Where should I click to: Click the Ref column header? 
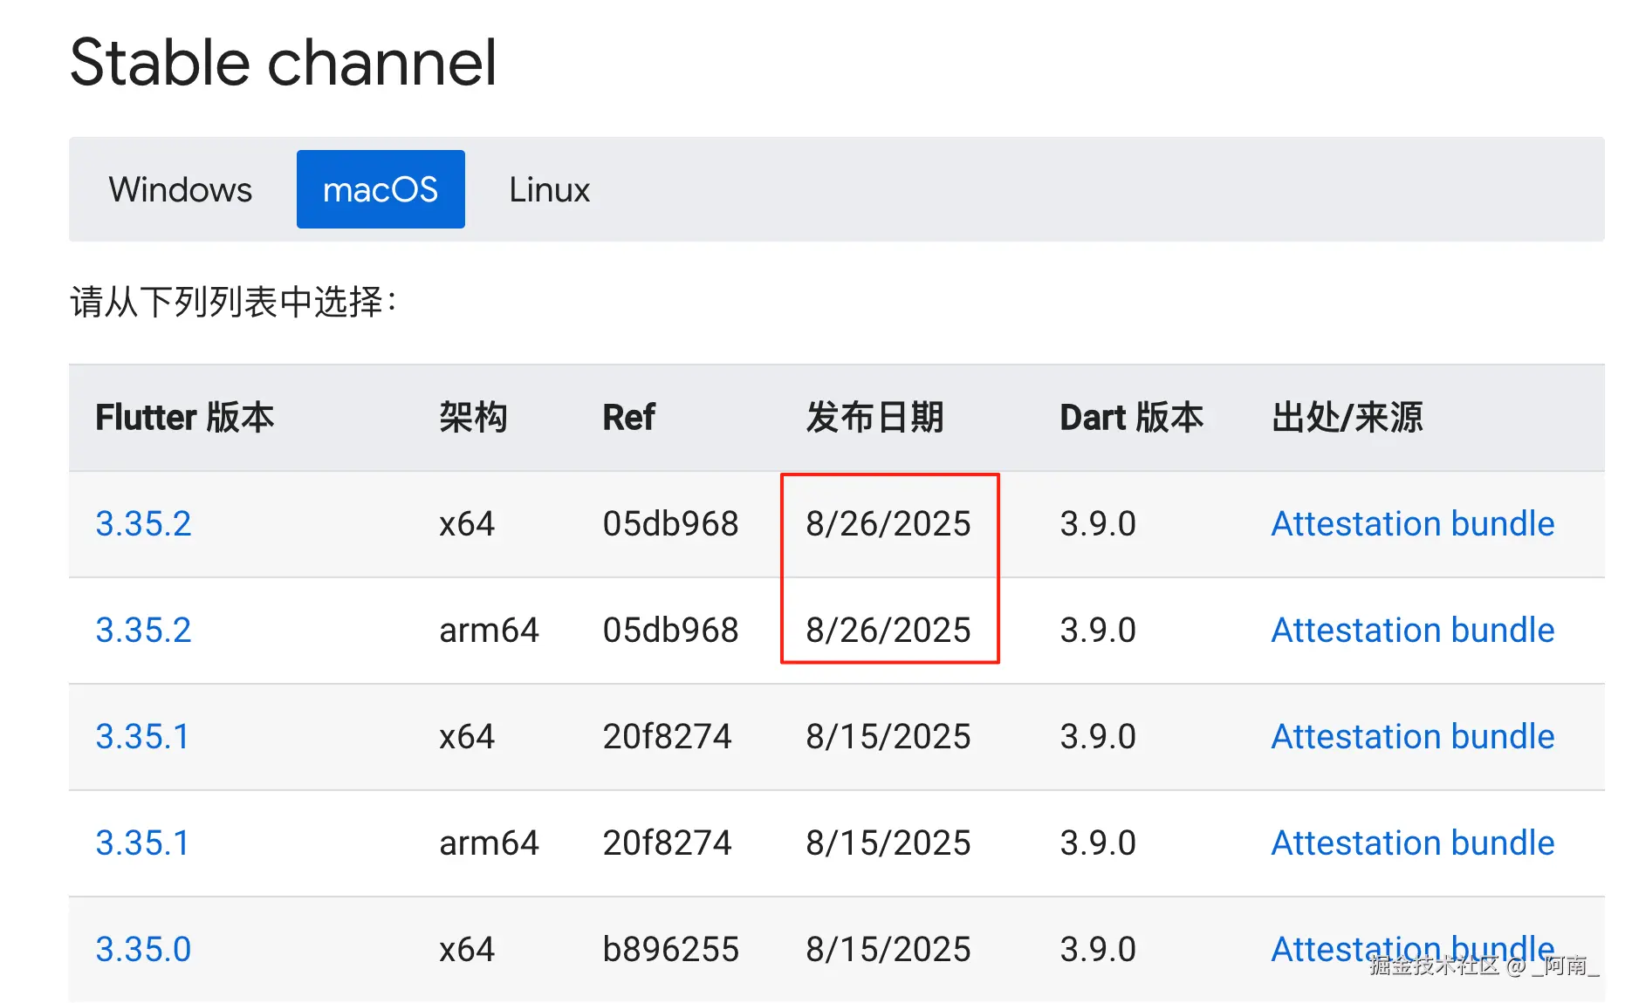click(628, 417)
